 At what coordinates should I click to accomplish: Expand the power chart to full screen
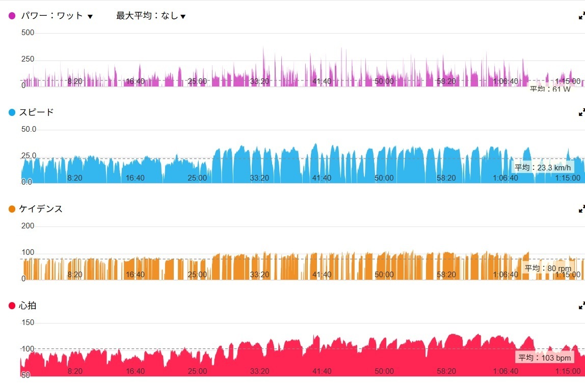(x=581, y=16)
